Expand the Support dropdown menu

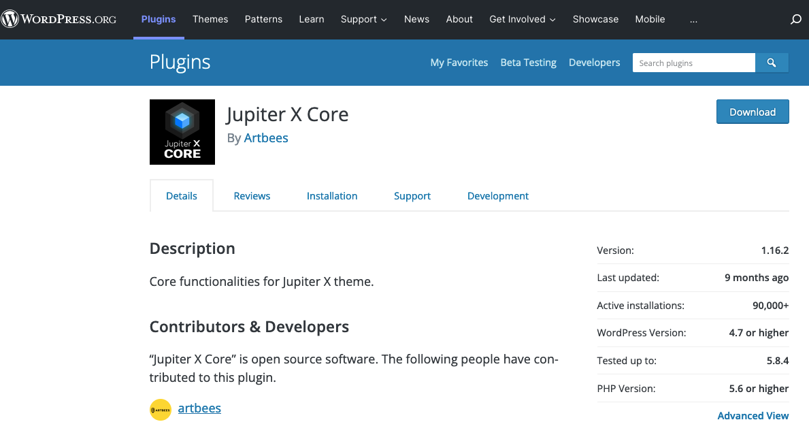tap(363, 19)
